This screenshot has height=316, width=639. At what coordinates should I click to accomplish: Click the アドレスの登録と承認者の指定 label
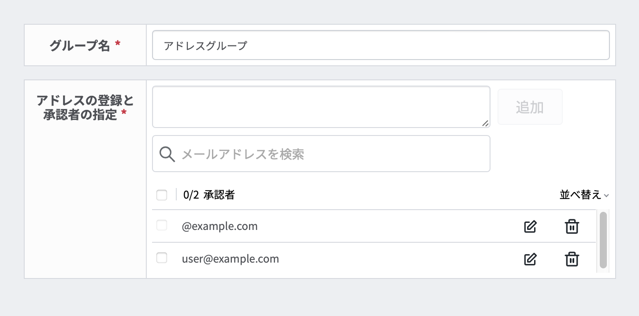tap(85, 108)
